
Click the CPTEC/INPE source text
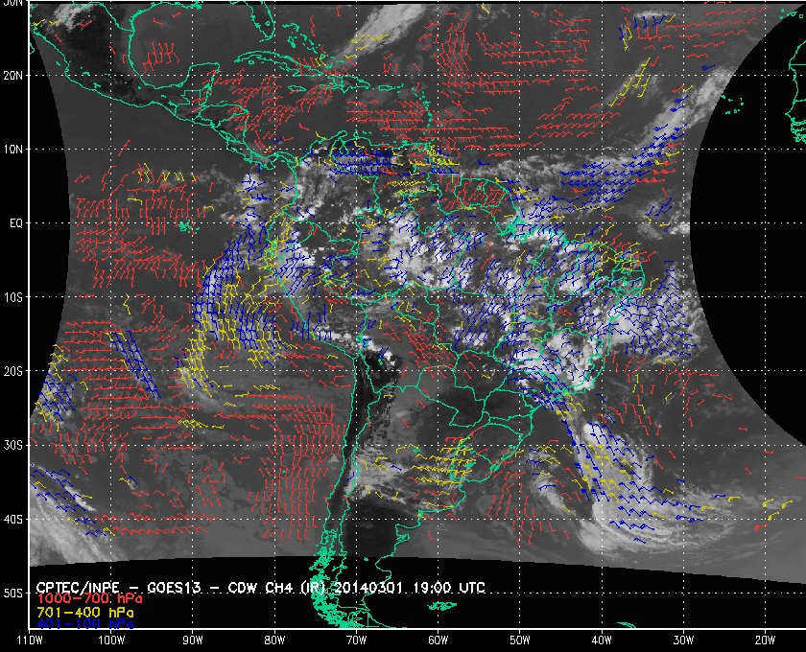coord(78,588)
